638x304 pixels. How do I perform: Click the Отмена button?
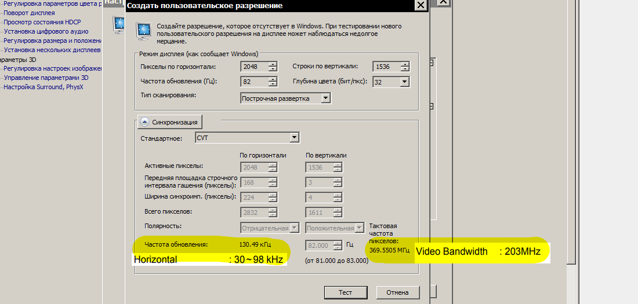(x=397, y=292)
